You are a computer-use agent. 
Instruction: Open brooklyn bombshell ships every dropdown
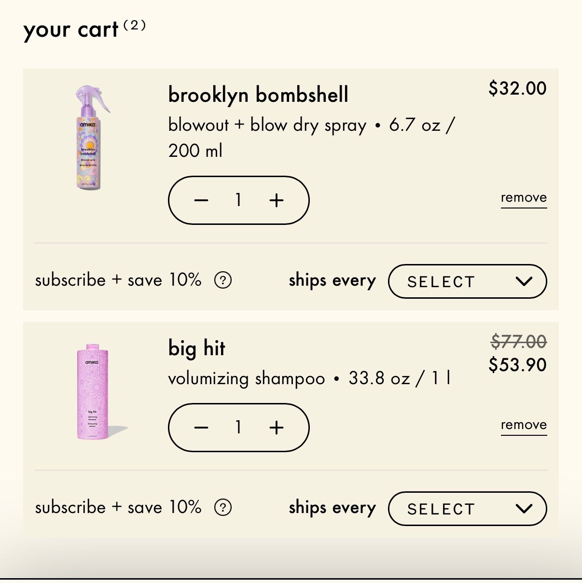click(x=467, y=281)
